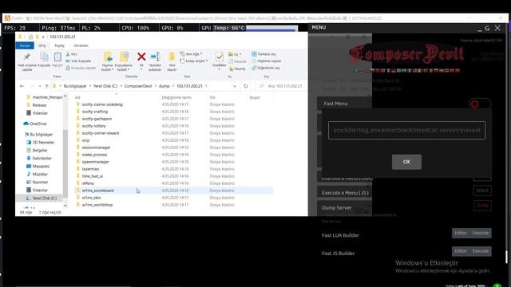Open Kolay erişim dropdown

coord(194,61)
